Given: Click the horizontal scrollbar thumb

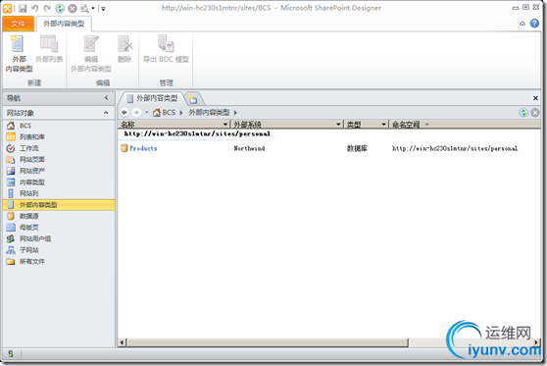Looking at the screenshot, I should tap(268, 342).
